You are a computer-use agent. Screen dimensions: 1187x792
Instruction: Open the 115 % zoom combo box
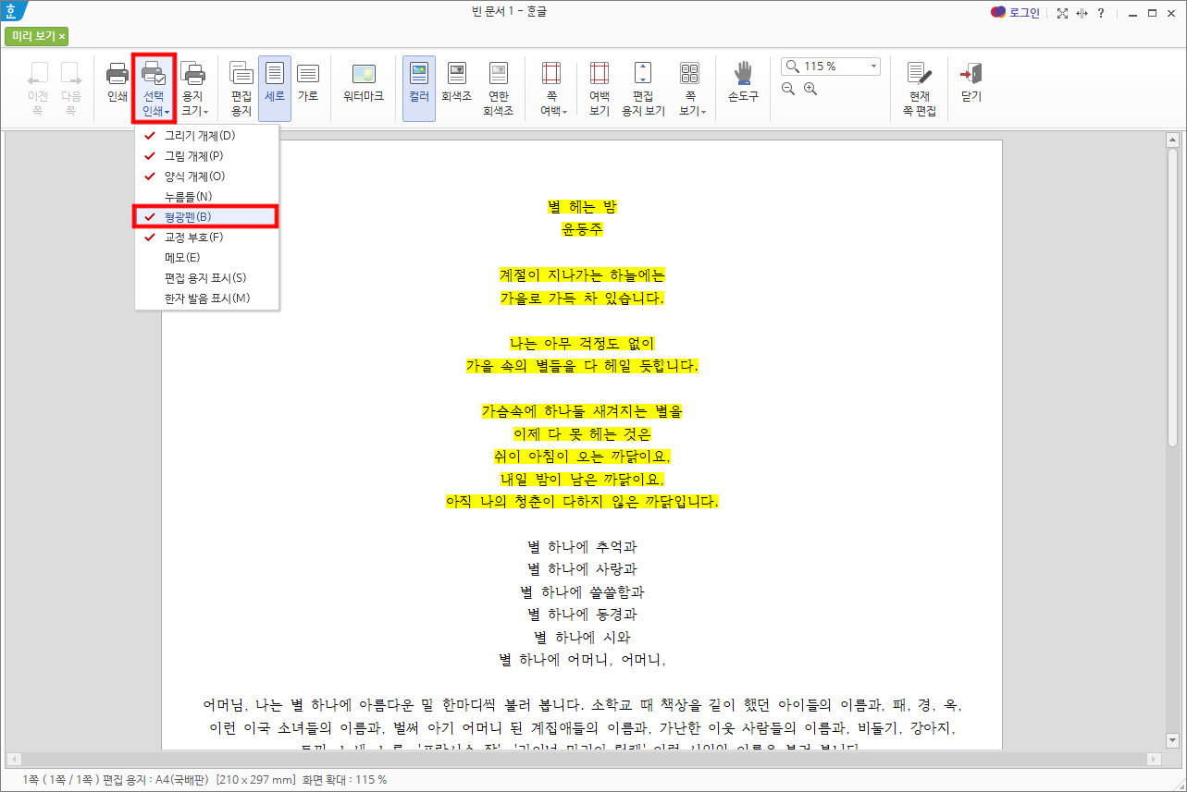pos(832,67)
